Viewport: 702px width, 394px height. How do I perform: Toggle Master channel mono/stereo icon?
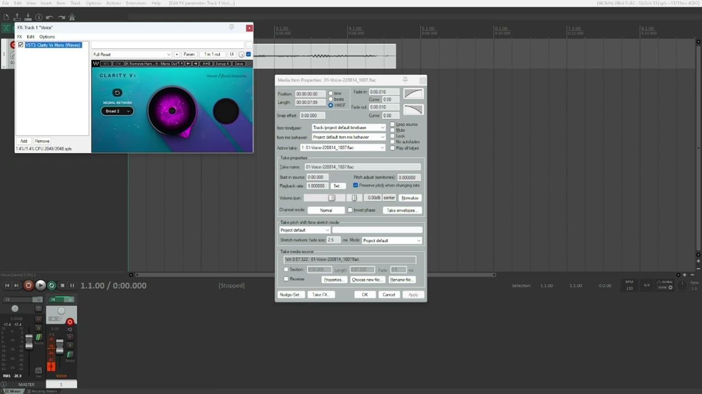point(38,309)
